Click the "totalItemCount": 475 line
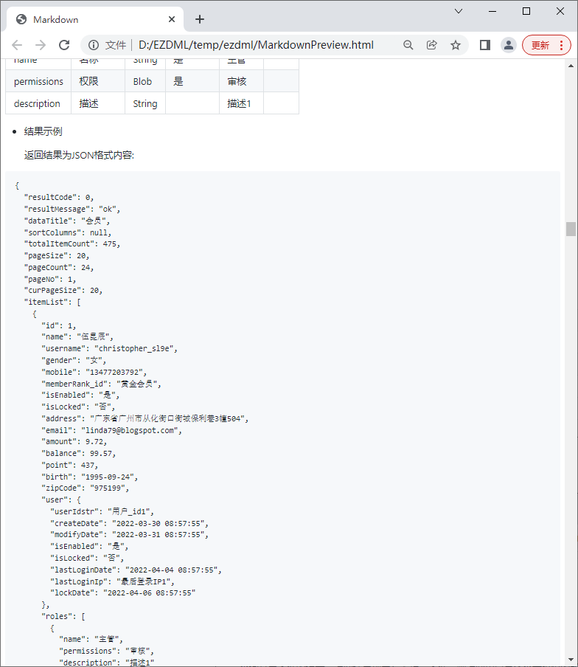The height and width of the screenshot is (667, 578). [72, 244]
